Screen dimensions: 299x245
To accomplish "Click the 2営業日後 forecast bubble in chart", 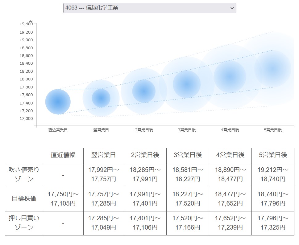I will pos(144,91).
